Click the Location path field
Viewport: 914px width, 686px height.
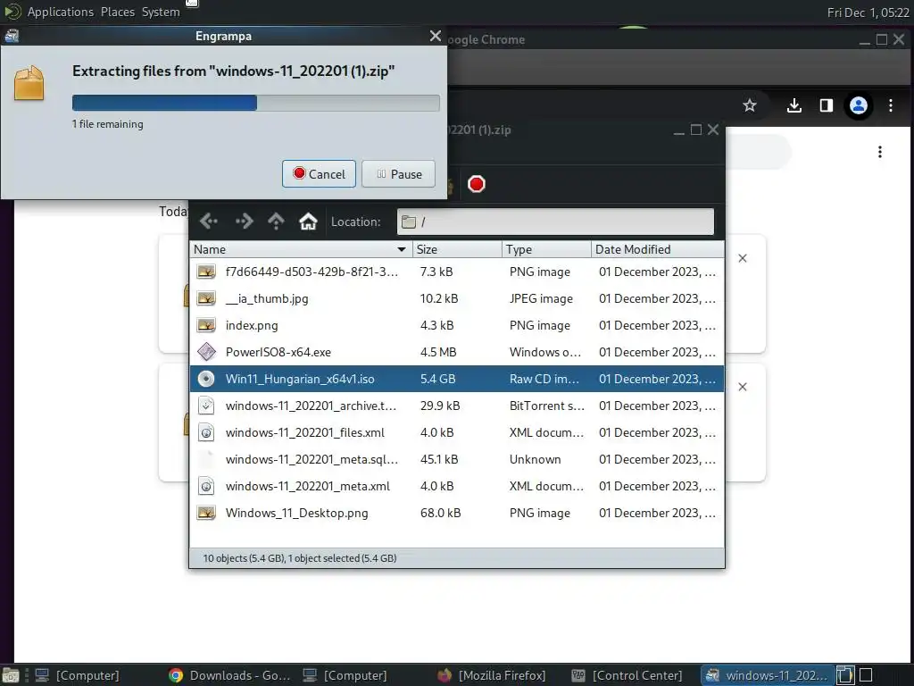555,222
